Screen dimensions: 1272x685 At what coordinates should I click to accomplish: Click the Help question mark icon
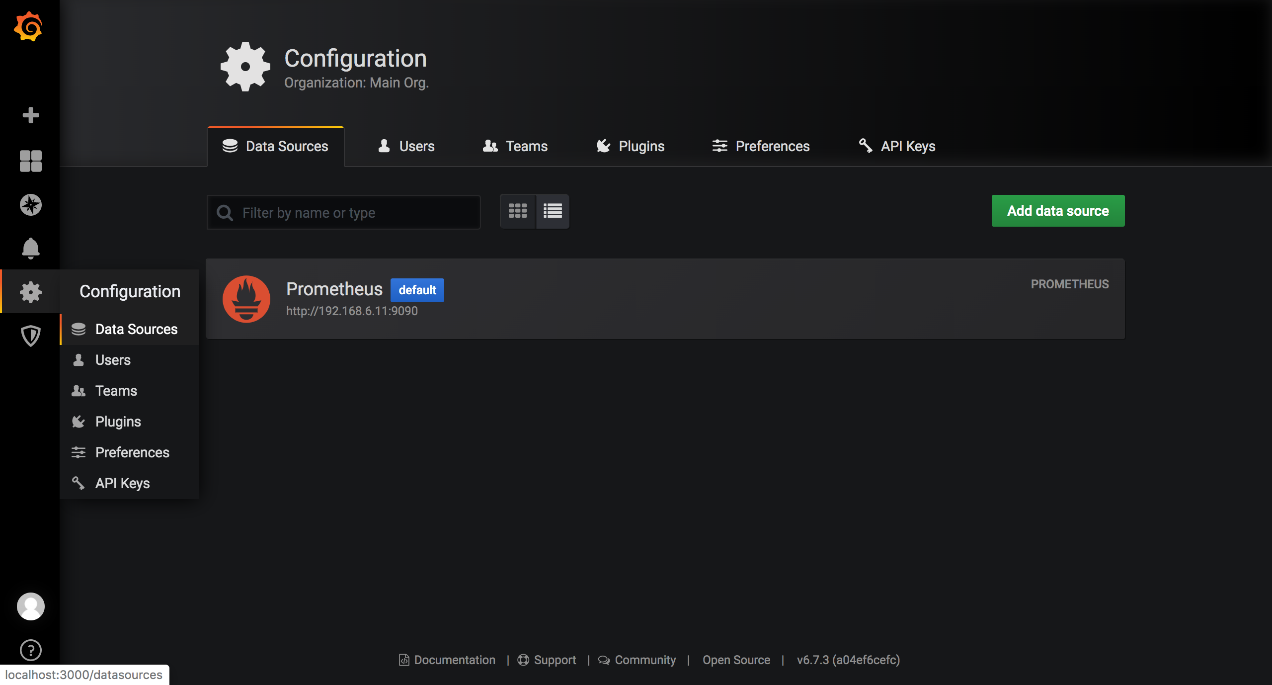pyautogui.click(x=30, y=649)
